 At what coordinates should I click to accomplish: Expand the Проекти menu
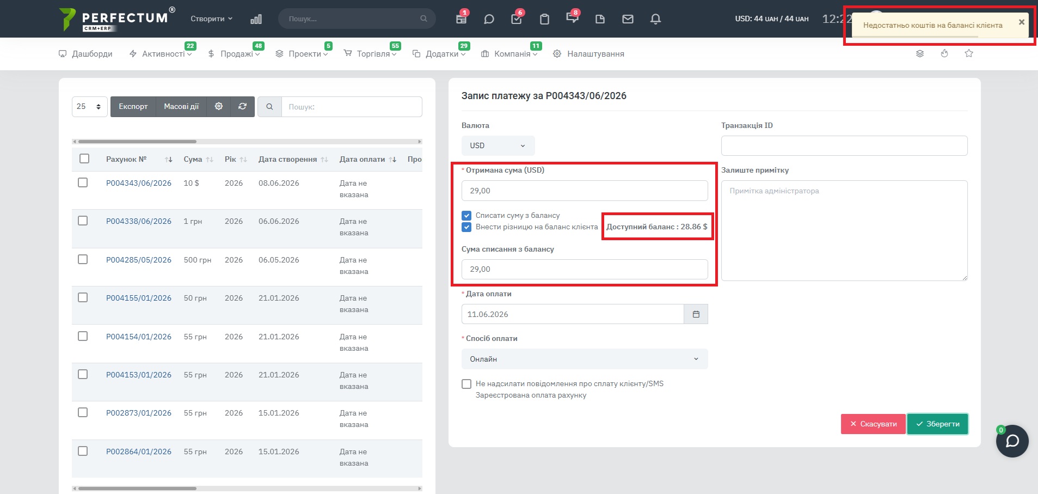coord(302,54)
